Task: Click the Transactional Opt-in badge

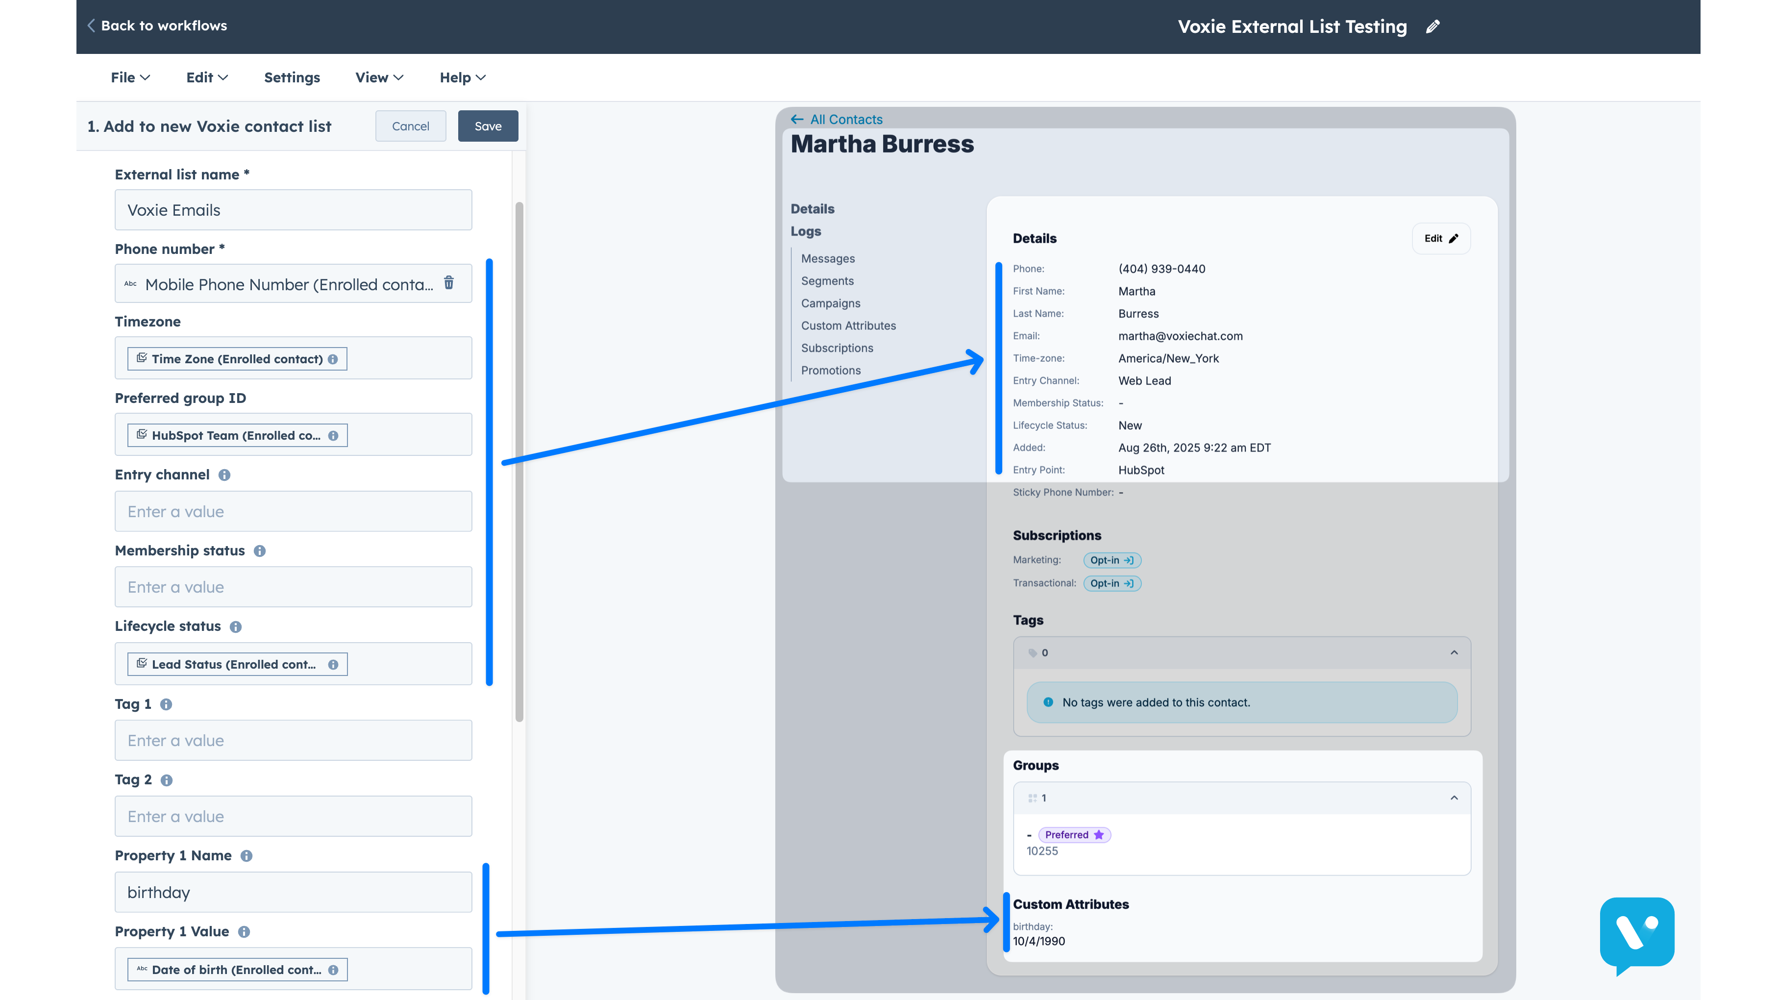Action: point(1112,583)
